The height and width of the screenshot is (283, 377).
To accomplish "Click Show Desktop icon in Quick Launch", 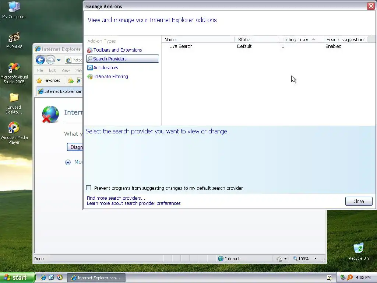I will 52,277.
